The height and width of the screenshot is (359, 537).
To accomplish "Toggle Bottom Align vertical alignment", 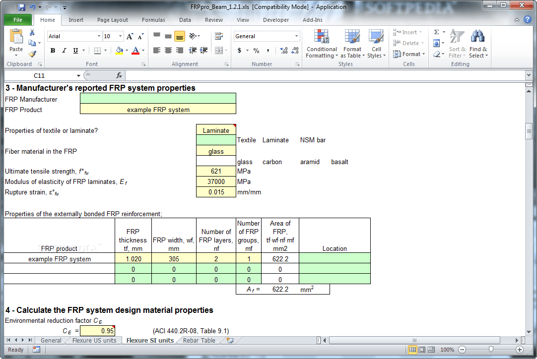I will coord(180,36).
